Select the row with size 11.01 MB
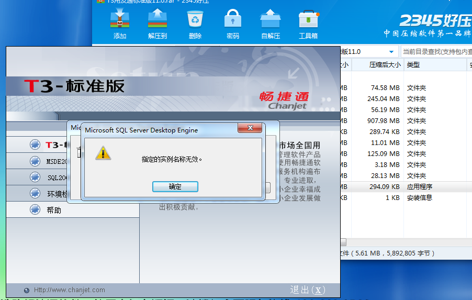Image resolution: width=472 pixels, height=300 pixels. (406, 143)
